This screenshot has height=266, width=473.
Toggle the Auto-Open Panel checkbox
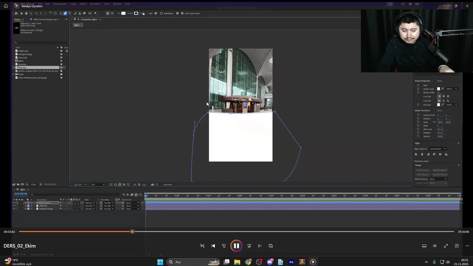tap(182, 13)
